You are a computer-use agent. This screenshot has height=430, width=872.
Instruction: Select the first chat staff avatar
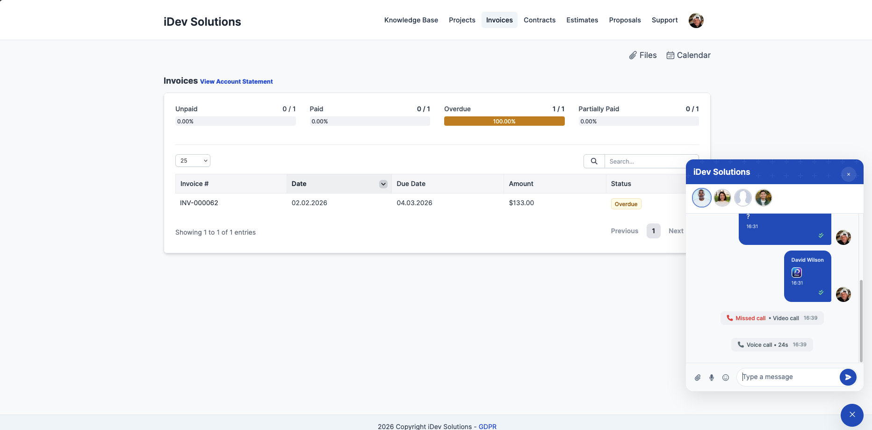point(702,198)
